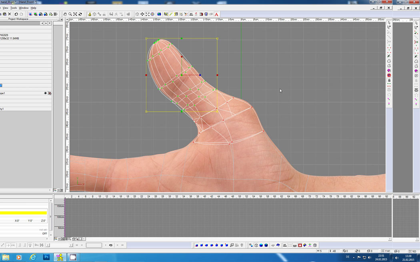Click the red letter A toolbar icon
Image resolution: width=420 pixels, height=262 pixels.
pyautogui.click(x=217, y=14)
